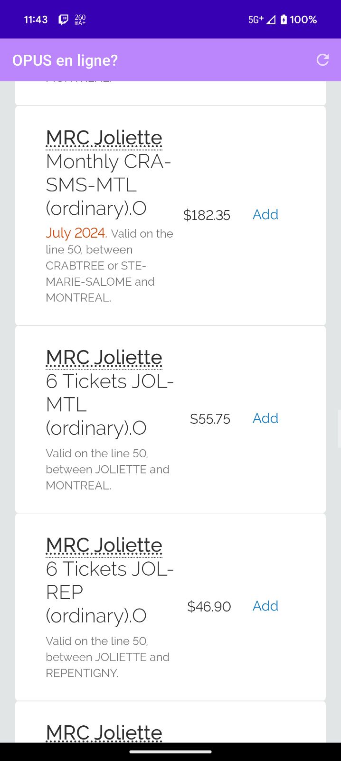This screenshot has width=341, height=761.
Task: Tap MRC Joliette link above JOL-MTL tickets
Action: tap(104, 358)
